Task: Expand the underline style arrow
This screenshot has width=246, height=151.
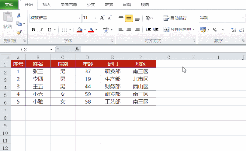Action: 55,30
